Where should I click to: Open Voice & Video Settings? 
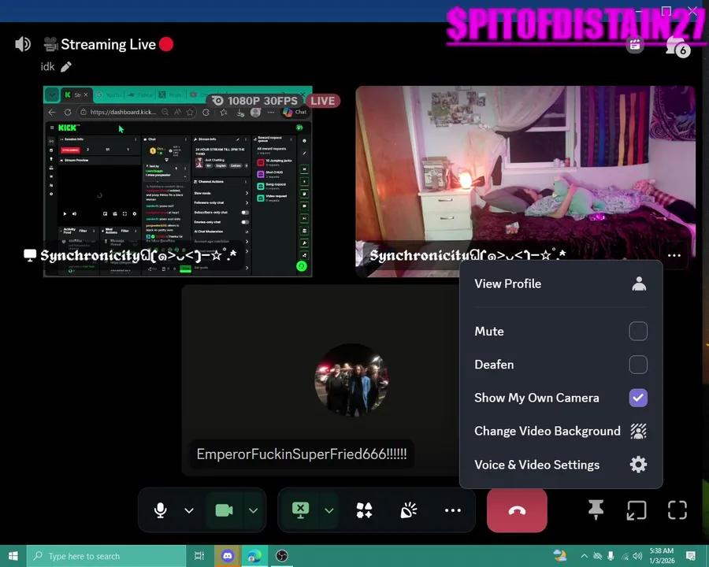[560, 465]
